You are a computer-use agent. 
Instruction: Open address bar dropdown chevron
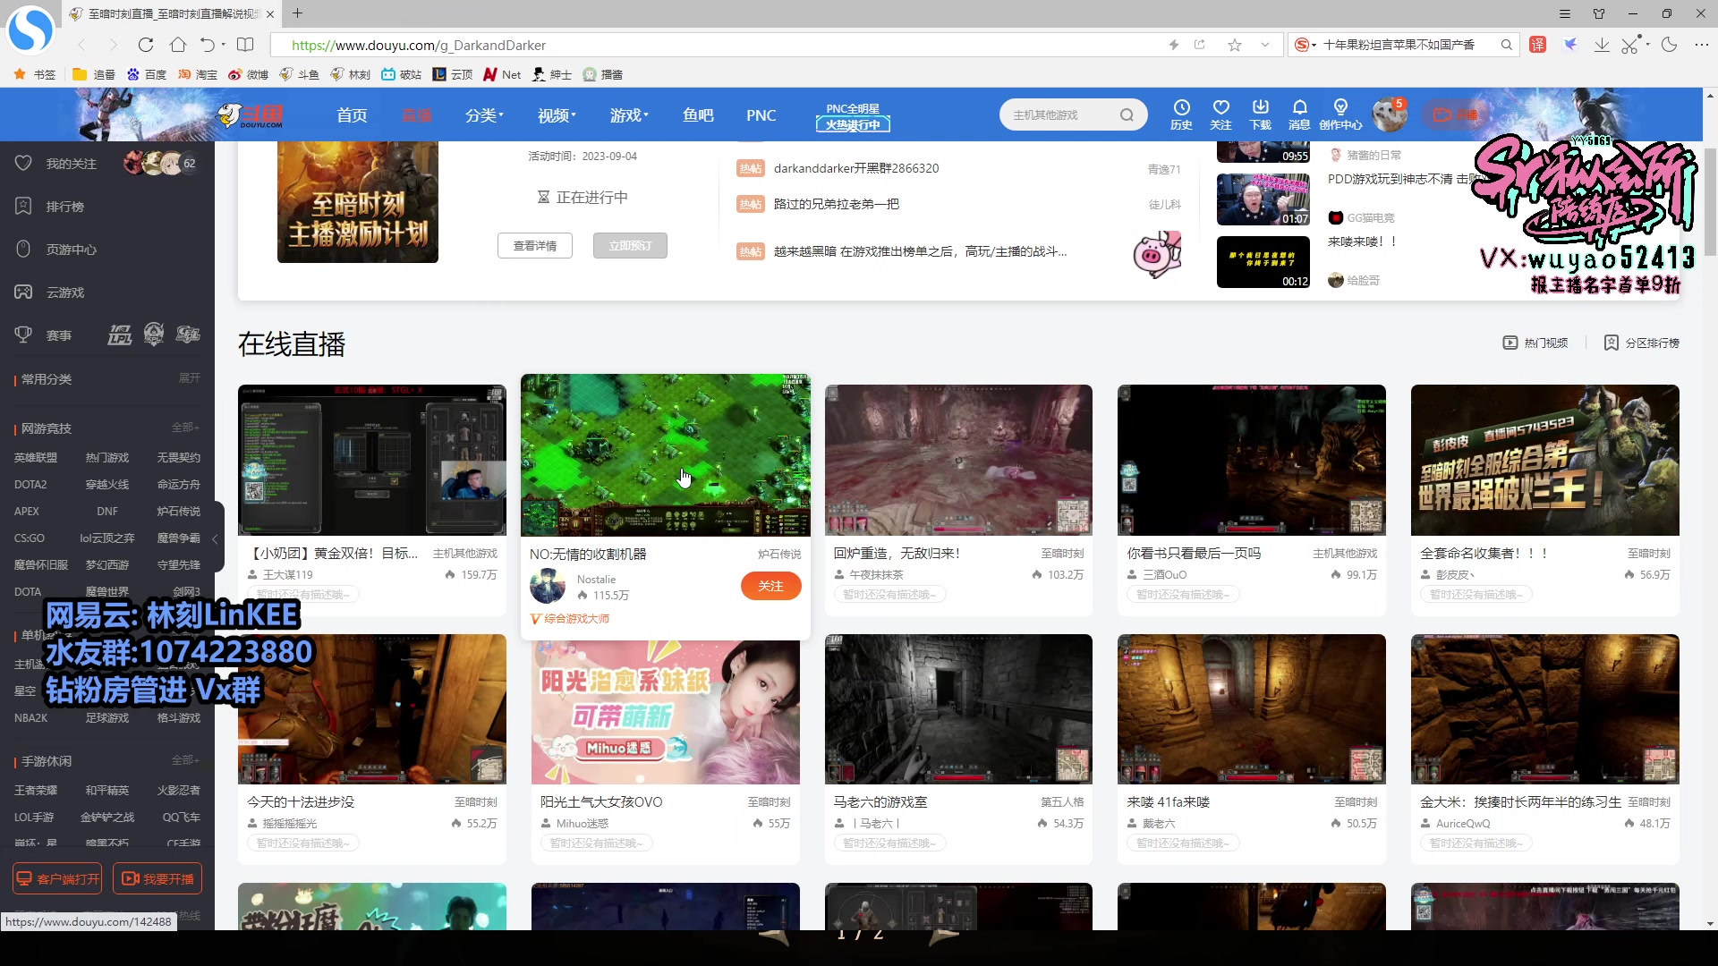tap(1265, 45)
